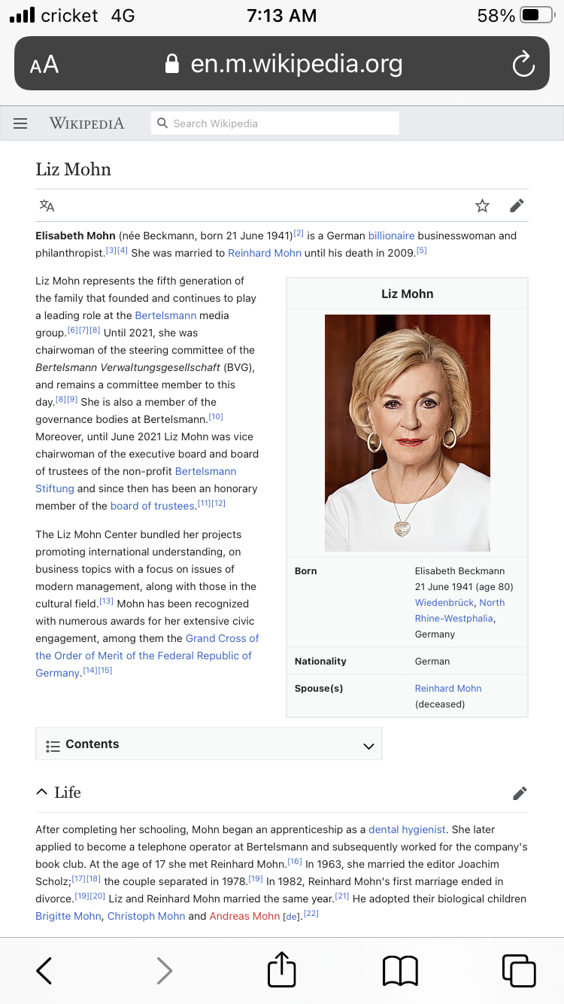
Task: Edit the lead section with pencil icon
Action: 517,205
